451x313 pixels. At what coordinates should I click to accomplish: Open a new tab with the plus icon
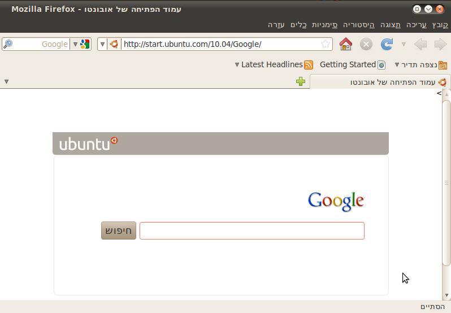pos(301,82)
